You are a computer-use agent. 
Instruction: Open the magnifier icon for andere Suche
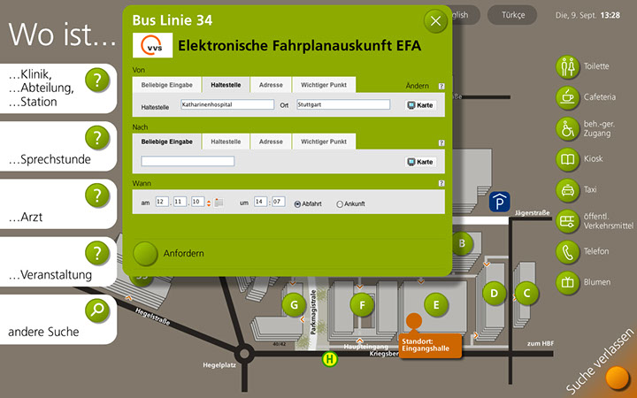(x=98, y=310)
